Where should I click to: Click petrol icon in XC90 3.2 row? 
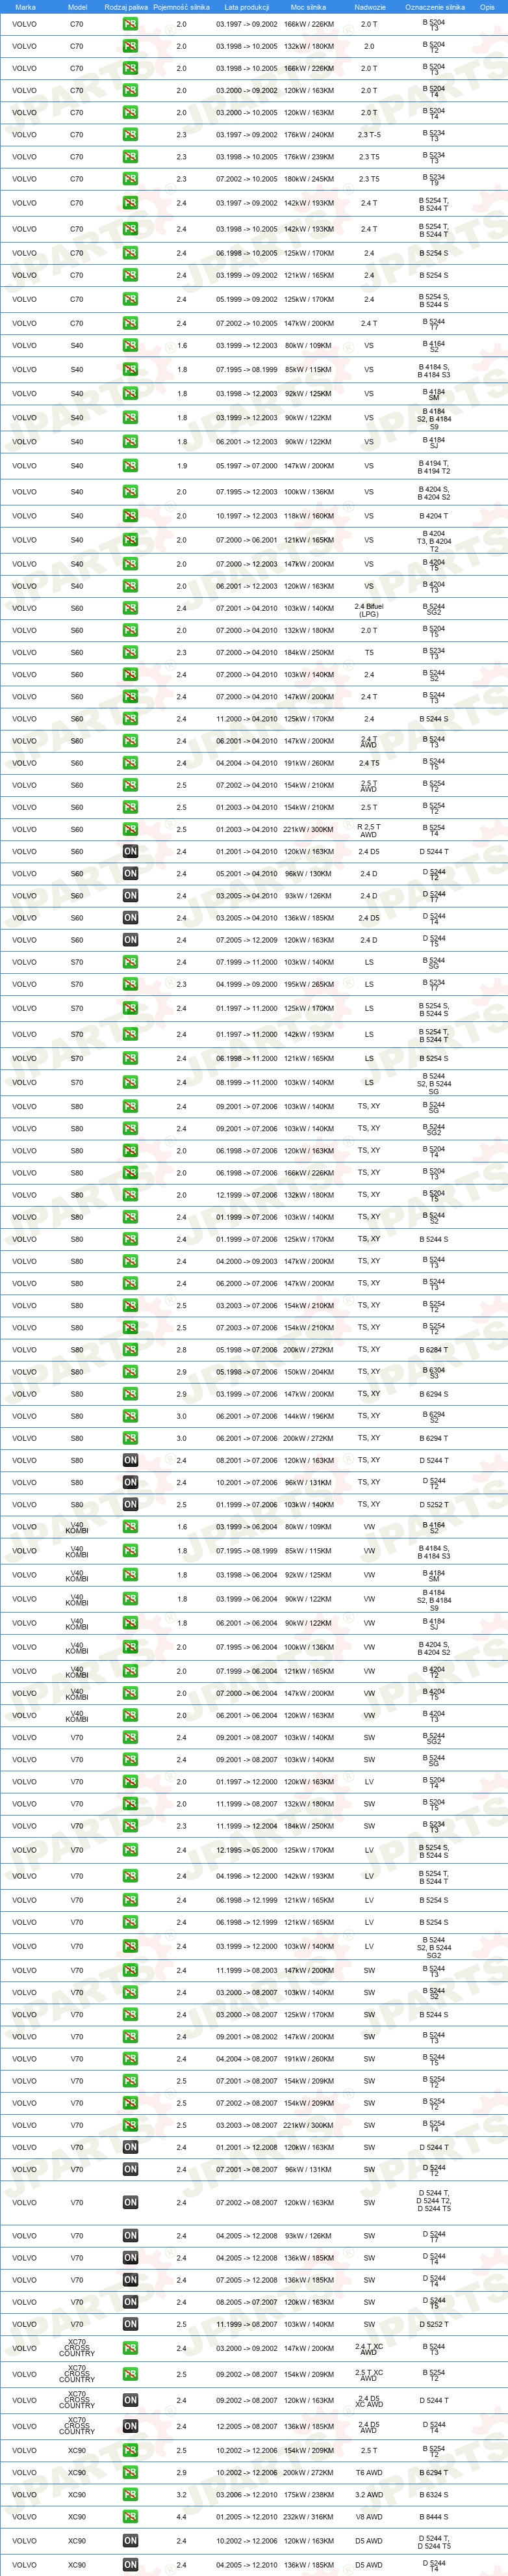[130, 2495]
